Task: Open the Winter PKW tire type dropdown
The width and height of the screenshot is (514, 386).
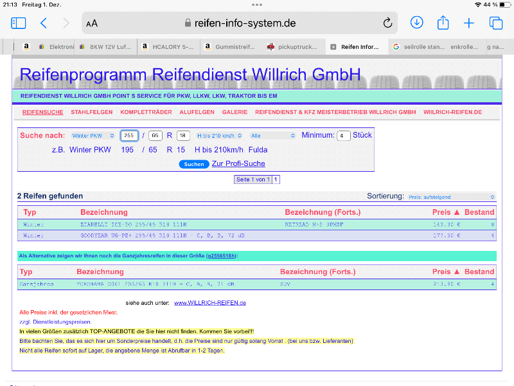Action: tap(93, 136)
